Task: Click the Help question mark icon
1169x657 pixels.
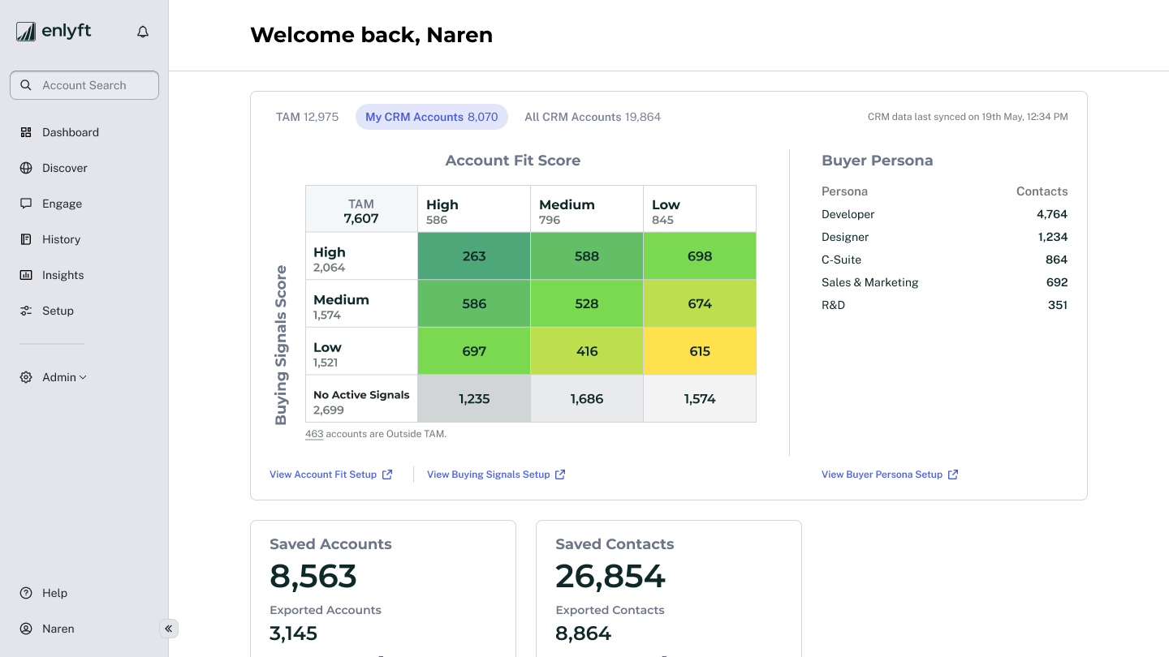Action: (x=26, y=593)
